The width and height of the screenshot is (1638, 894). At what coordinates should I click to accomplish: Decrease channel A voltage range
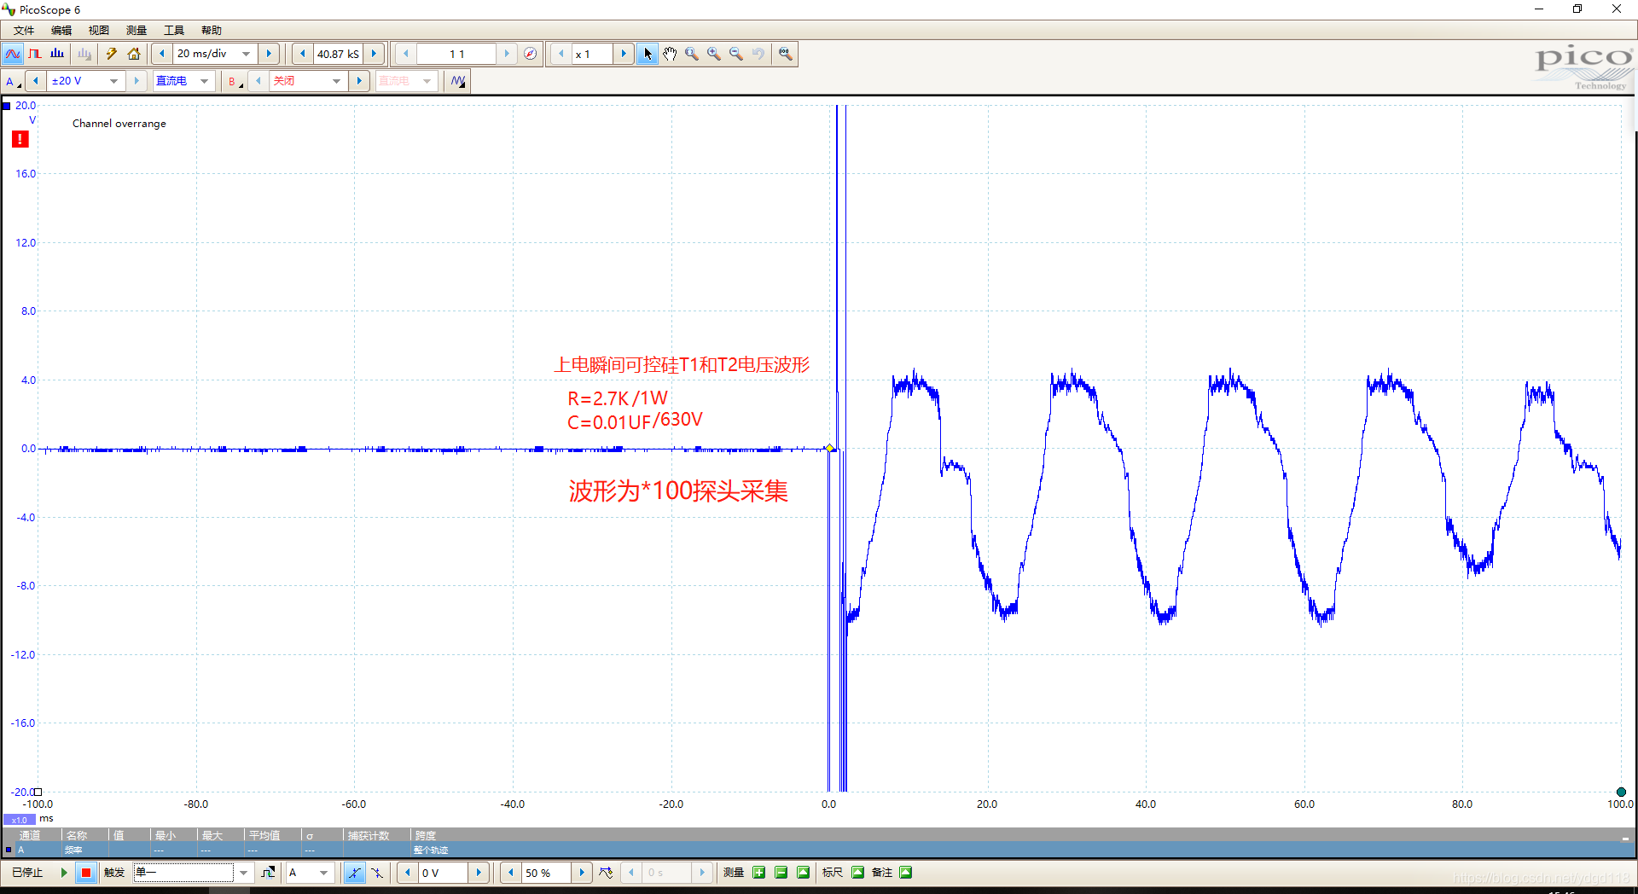pos(36,81)
